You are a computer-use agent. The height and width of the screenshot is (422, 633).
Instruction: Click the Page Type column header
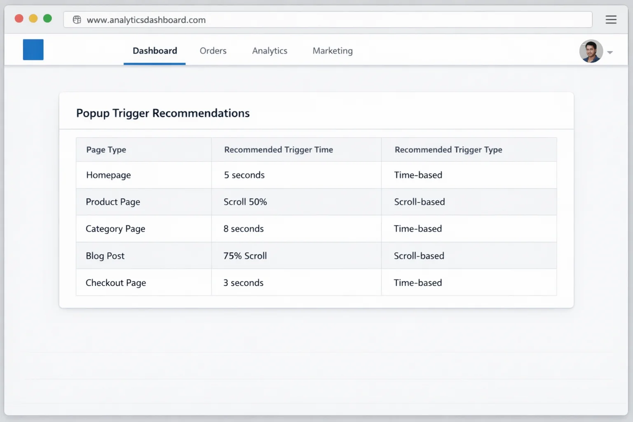(106, 150)
